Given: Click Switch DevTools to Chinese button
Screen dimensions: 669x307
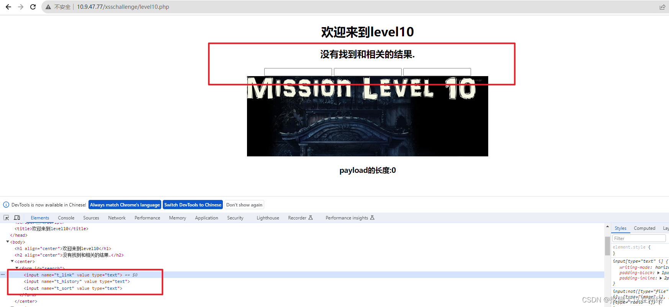Looking at the screenshot, I should click(193, 205).
